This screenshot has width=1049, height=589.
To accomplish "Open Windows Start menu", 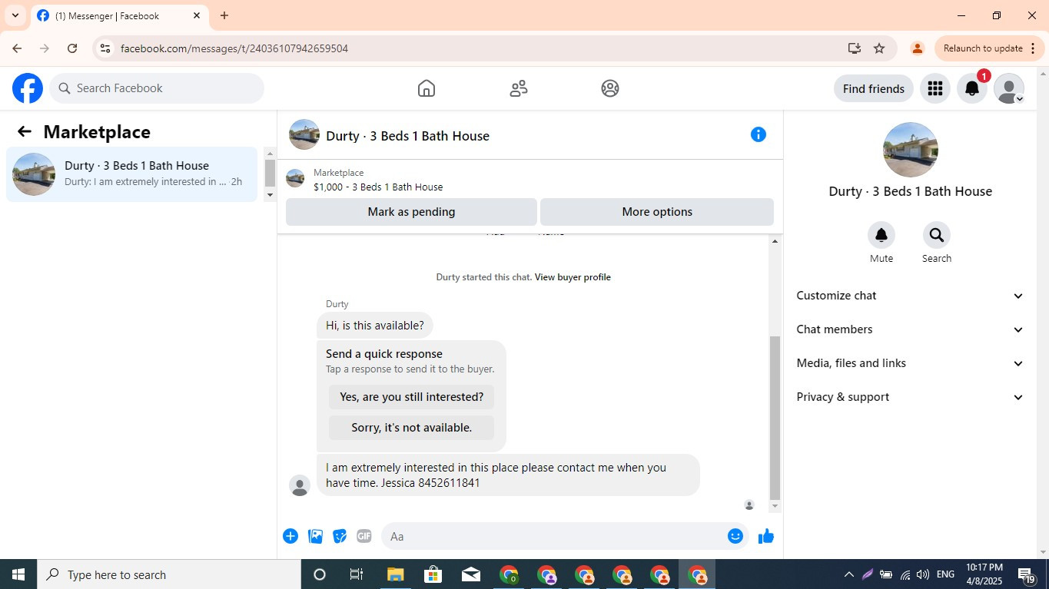I will click(18, 574).
